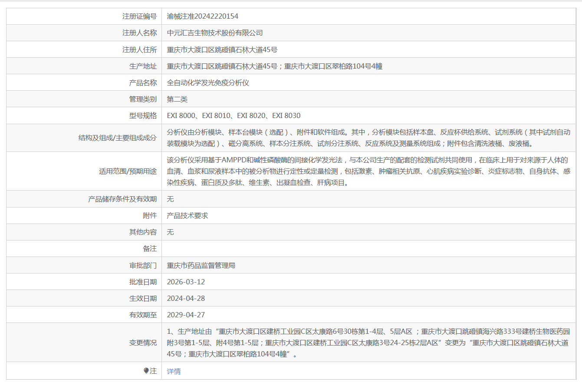Screen dimensions: 582x382
Task: Click the 型号规格 row label
Action: (x=143, y=115)
